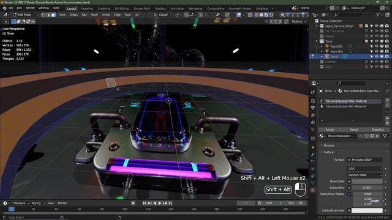
Task: Click unlink material X button
Action: (377, 136)
